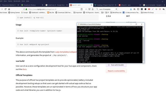Open Dashboard eshikhon bookmark
The image size is (166, 93).
37,13
